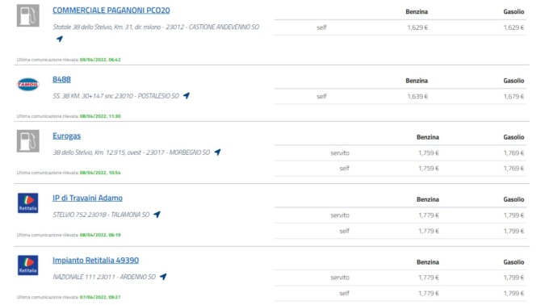Click navigation arrow next to Postalesio address
549x305 pixels.
point(186,95)
